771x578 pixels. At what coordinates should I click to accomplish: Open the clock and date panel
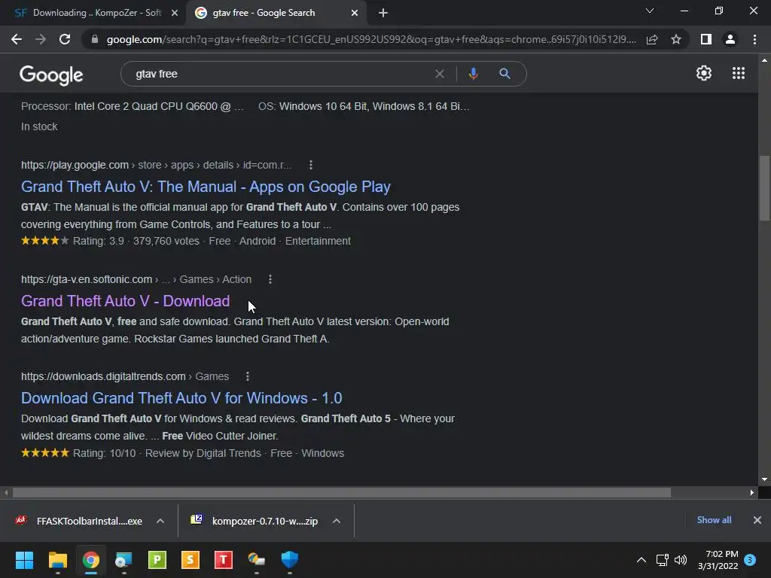pyautogui.click(x=718, y=560)
